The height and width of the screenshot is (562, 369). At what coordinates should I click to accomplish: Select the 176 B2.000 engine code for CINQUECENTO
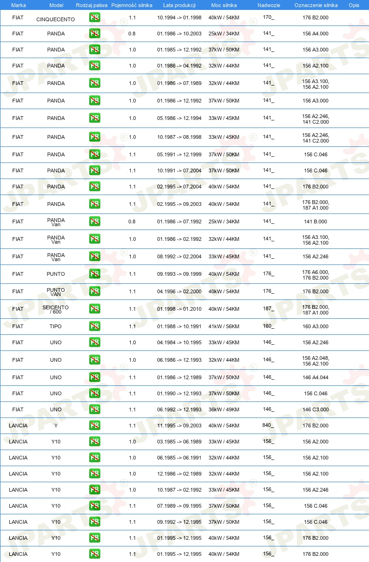pos(315,17)
